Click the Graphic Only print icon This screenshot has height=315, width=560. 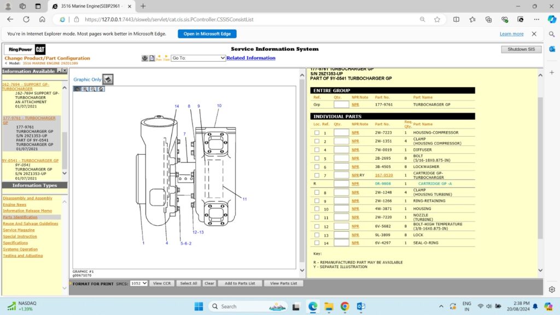[x=108, y=79]
